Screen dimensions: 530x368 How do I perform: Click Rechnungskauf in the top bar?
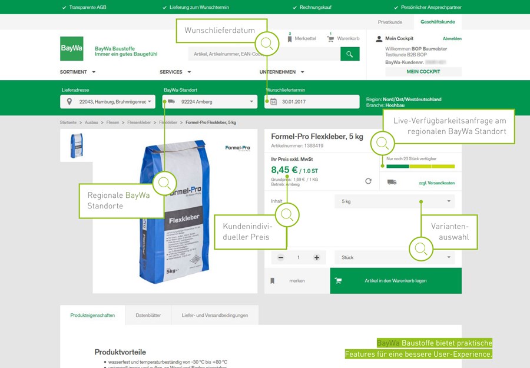click(316, 7)
